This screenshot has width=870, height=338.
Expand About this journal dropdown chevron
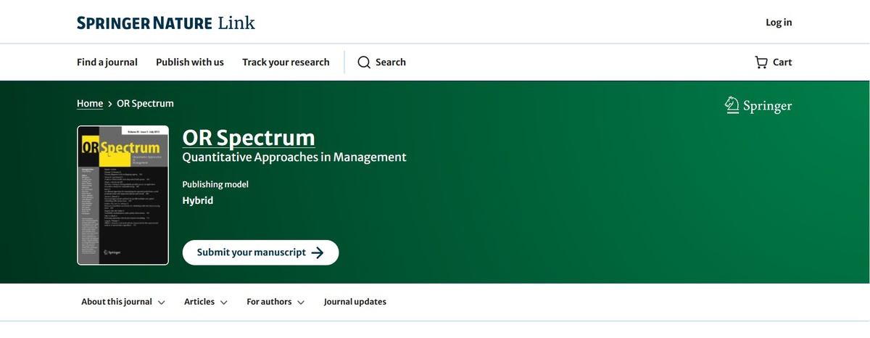[161, 302]
